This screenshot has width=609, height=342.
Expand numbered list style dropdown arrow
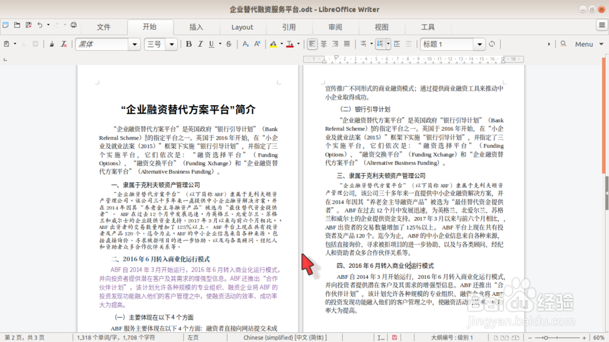[x=388, y=44]
